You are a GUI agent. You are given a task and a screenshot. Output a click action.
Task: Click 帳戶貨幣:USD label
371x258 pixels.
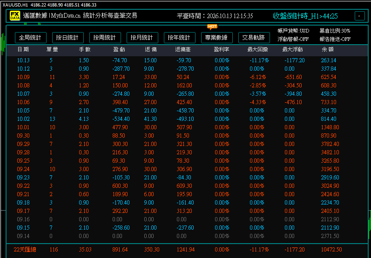tap(293, 31)
